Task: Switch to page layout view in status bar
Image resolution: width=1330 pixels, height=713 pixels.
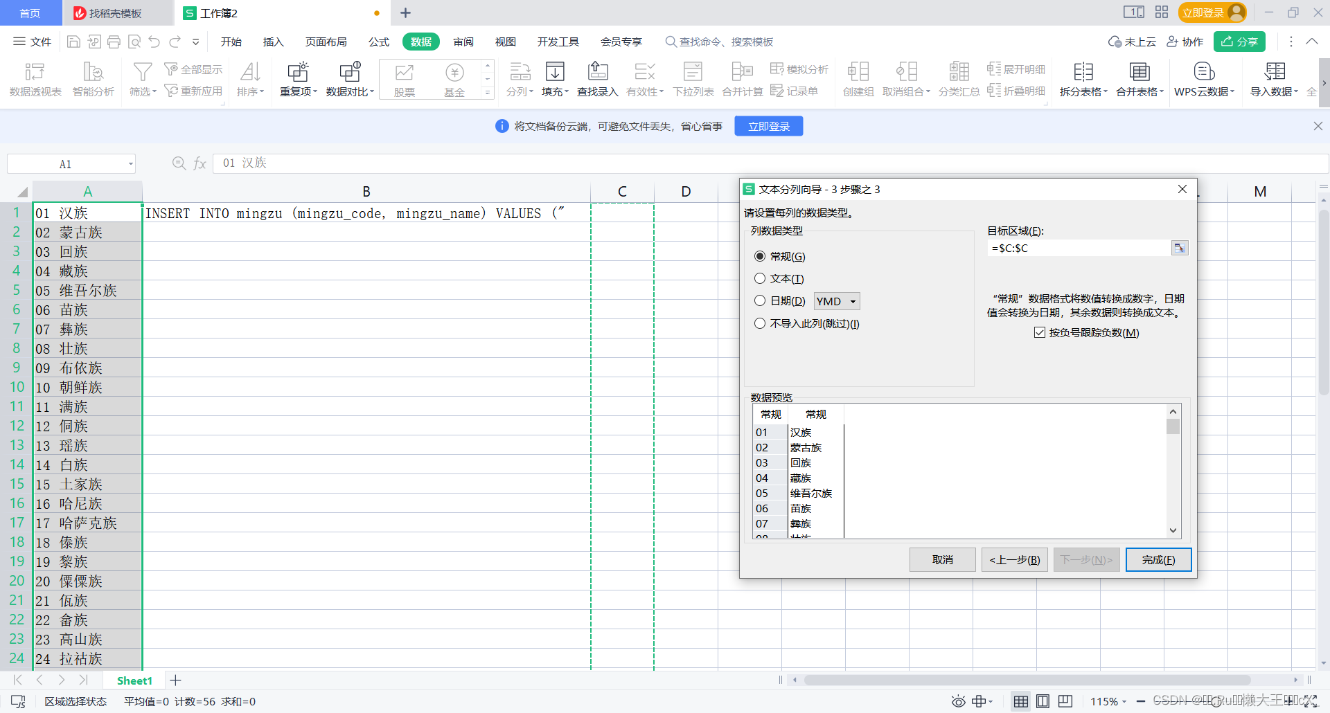Action: tap(1043, 701)
